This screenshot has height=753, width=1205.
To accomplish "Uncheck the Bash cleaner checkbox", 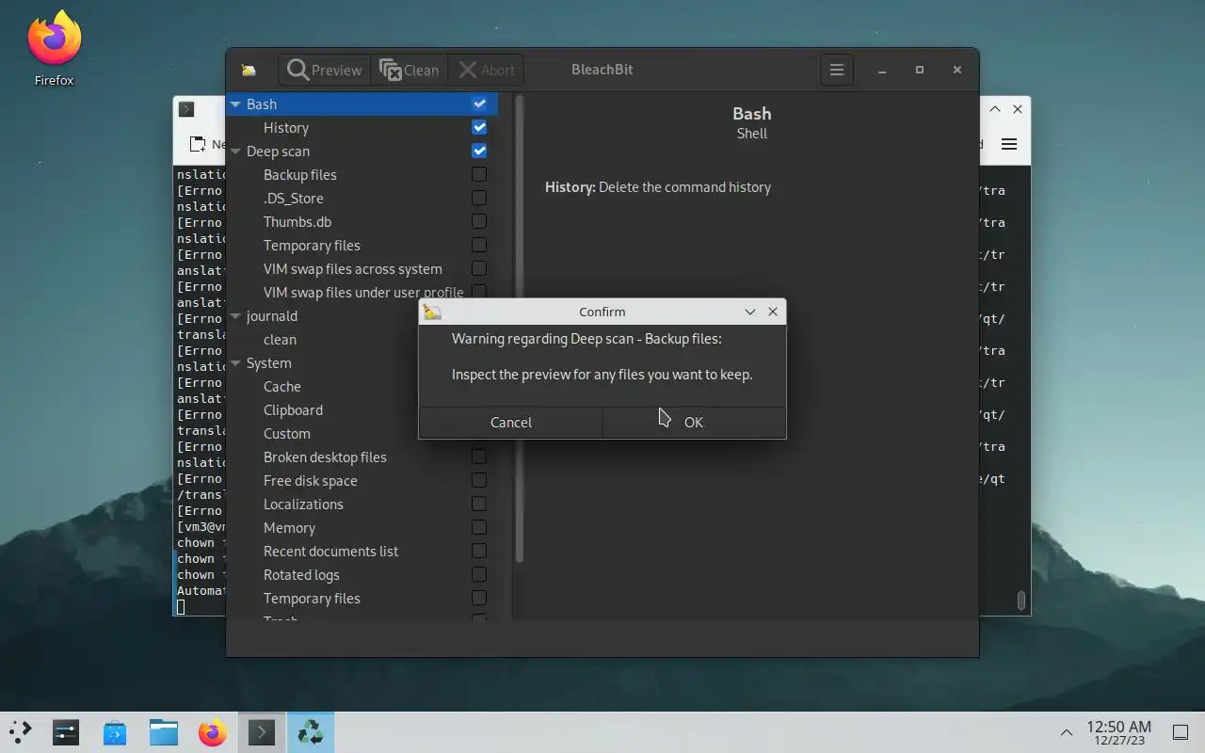I will point(479,104).
